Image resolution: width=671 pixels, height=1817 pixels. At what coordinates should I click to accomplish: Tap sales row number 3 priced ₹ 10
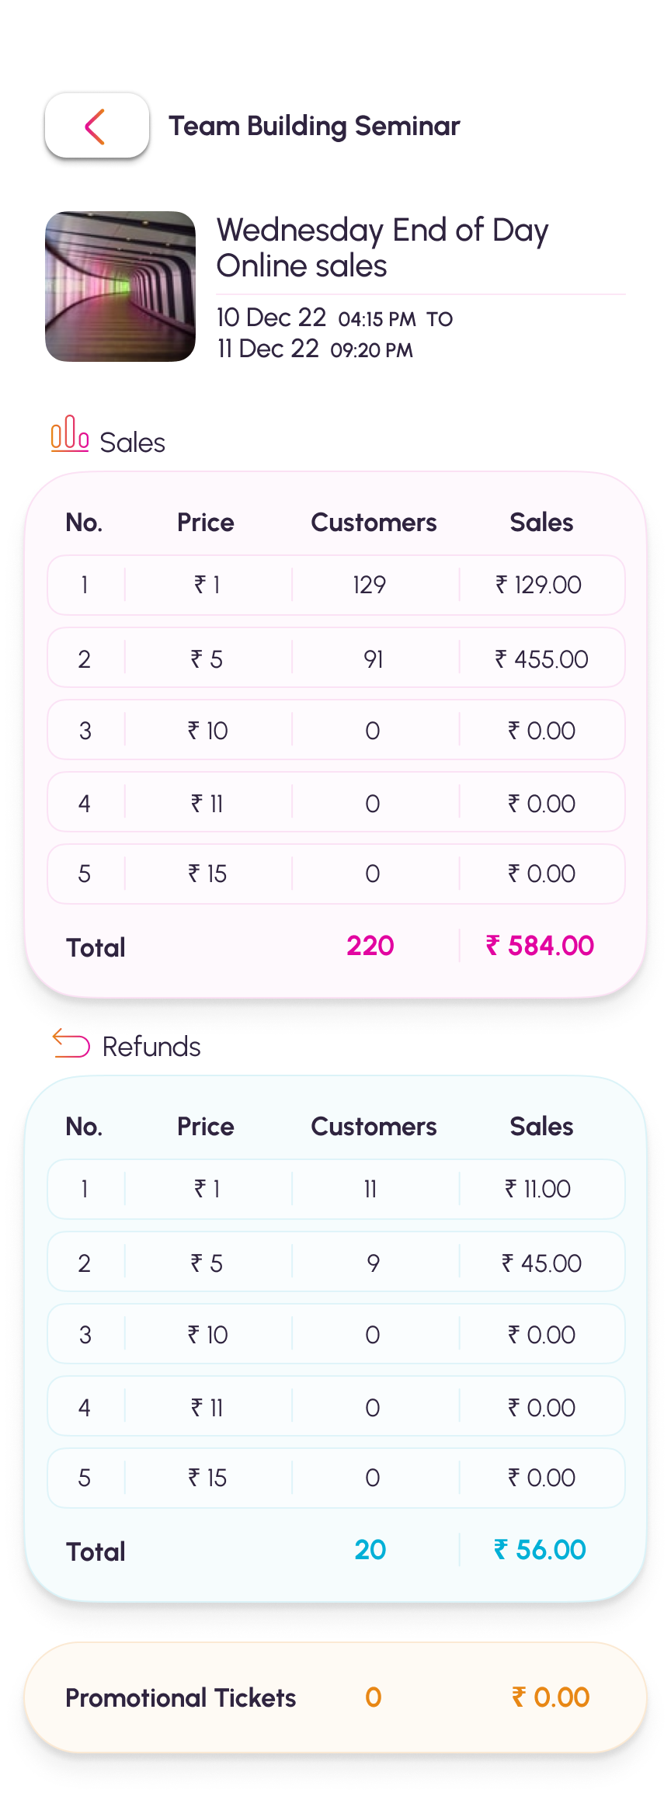(x=336, y=730)
